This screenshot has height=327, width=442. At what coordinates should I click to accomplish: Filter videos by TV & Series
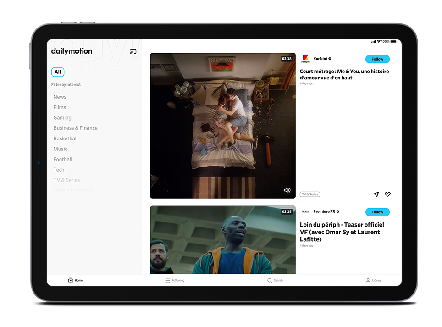tap(66, 180)
